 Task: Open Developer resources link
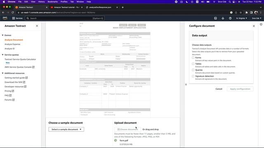point(15,86)
